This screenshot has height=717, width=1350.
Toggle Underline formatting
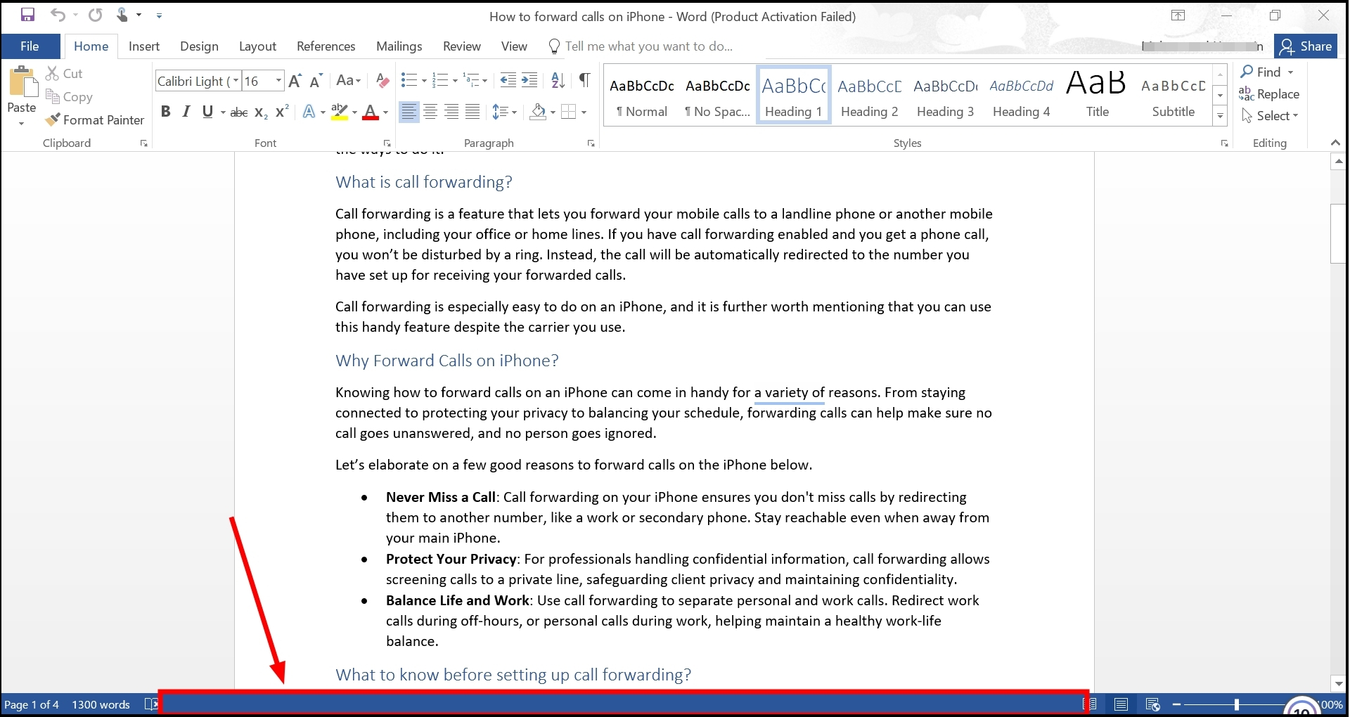point(207,112)
